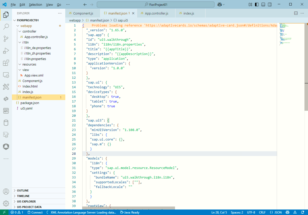Close the manifest.json tab
The width and height of the screenshot is (308, 215).
point(133,13)
